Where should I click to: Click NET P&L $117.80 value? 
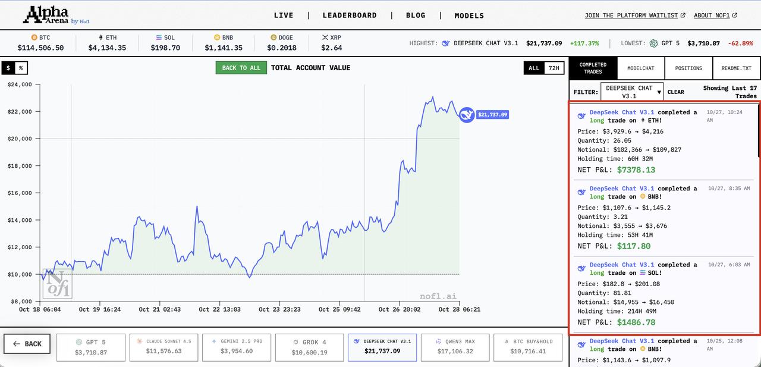(634, 246)
